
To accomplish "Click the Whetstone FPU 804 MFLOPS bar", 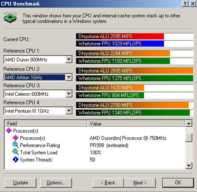I will [110, 95].
